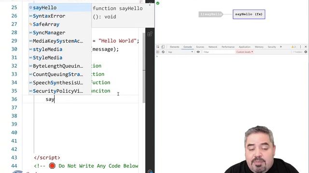The width and height of the screenshot is (309, 173).
Task: Open the Memory tab
Action: pyautogui.click(x=259, y=47)
